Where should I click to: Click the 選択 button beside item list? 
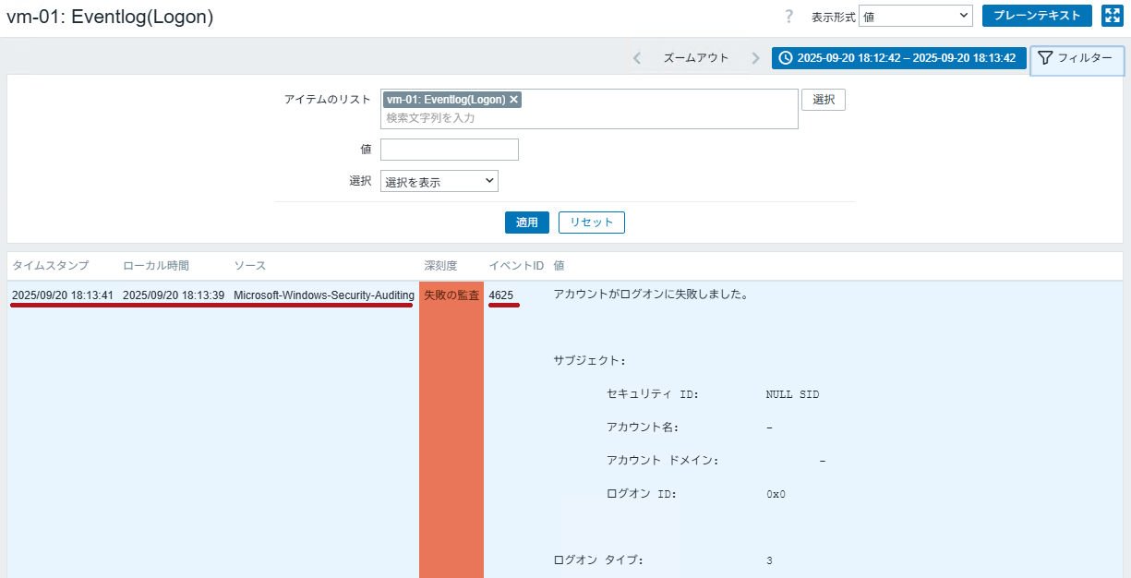click(x=824, y=100)
